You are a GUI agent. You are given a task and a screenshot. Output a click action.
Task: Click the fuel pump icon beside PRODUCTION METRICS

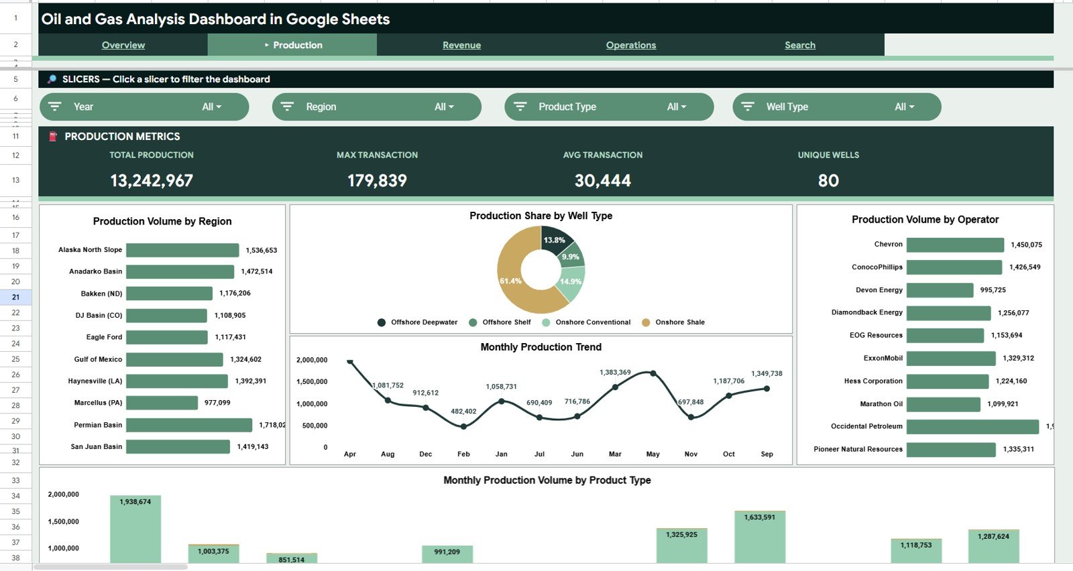click(x=53, y=136)
